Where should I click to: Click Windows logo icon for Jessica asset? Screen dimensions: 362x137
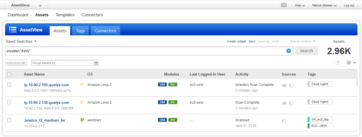(x=82, y=120)
